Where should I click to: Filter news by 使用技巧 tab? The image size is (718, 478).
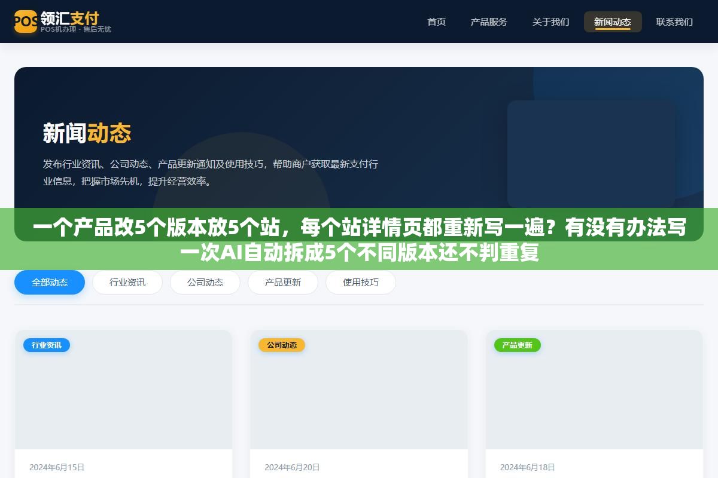[x=361, y=283]
